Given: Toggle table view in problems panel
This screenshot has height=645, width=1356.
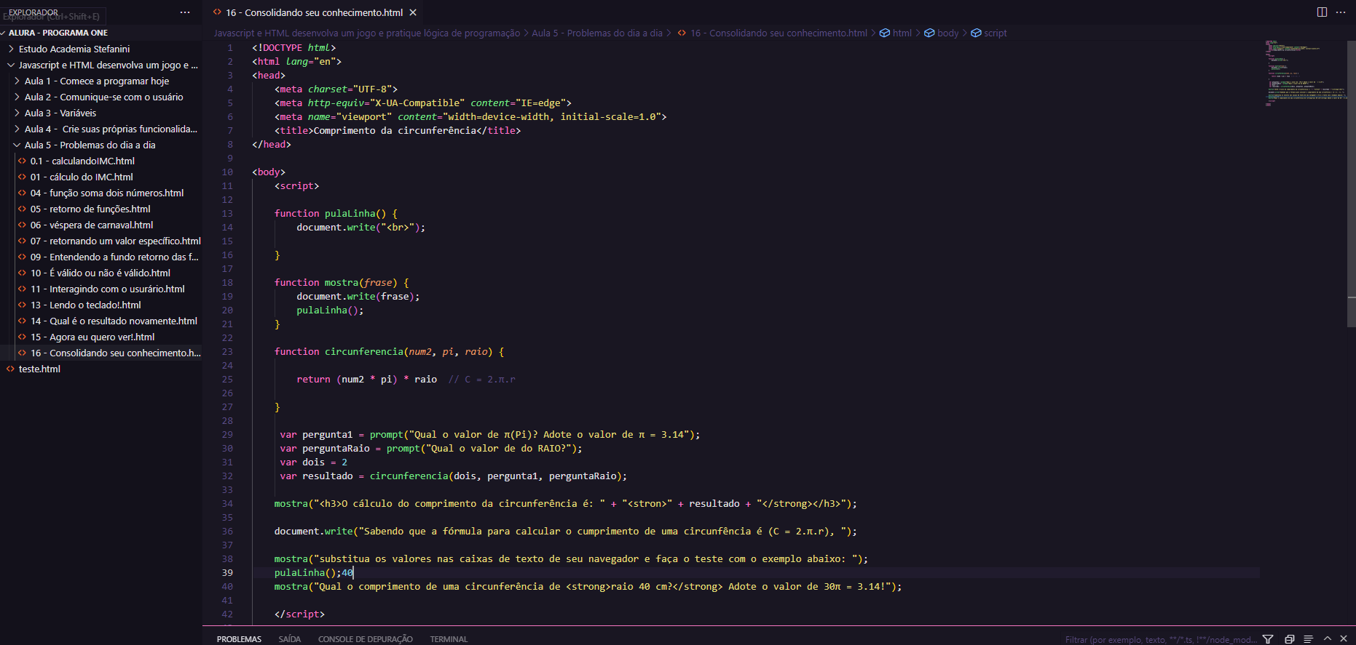Looking at the screenshot, I should [x=1308, y=639].
